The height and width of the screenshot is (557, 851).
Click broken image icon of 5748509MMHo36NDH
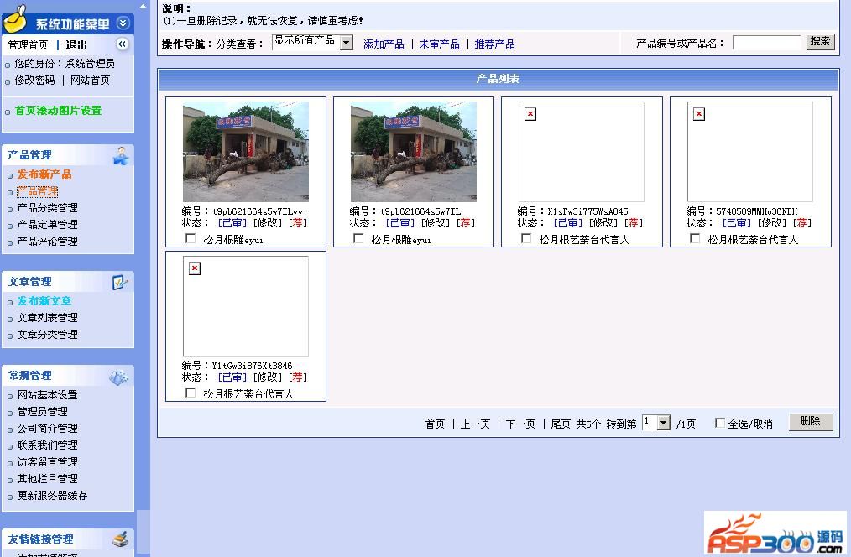tap(699, 114)
